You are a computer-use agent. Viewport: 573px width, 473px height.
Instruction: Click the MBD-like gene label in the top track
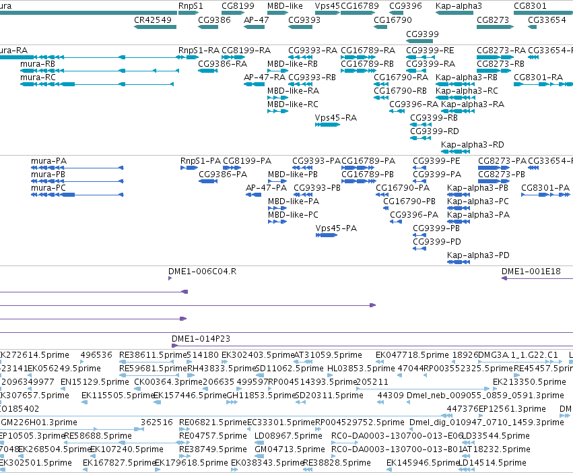tap(285, 6)
